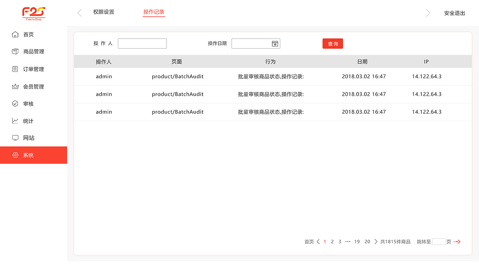Go to page 20 in pagination
This screenshot has height=269, width=479.
click(x=367, y=242)
